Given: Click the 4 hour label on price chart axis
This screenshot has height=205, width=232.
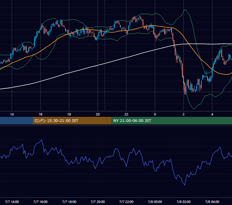Looking at the screenshot, I should click(212, 114).
